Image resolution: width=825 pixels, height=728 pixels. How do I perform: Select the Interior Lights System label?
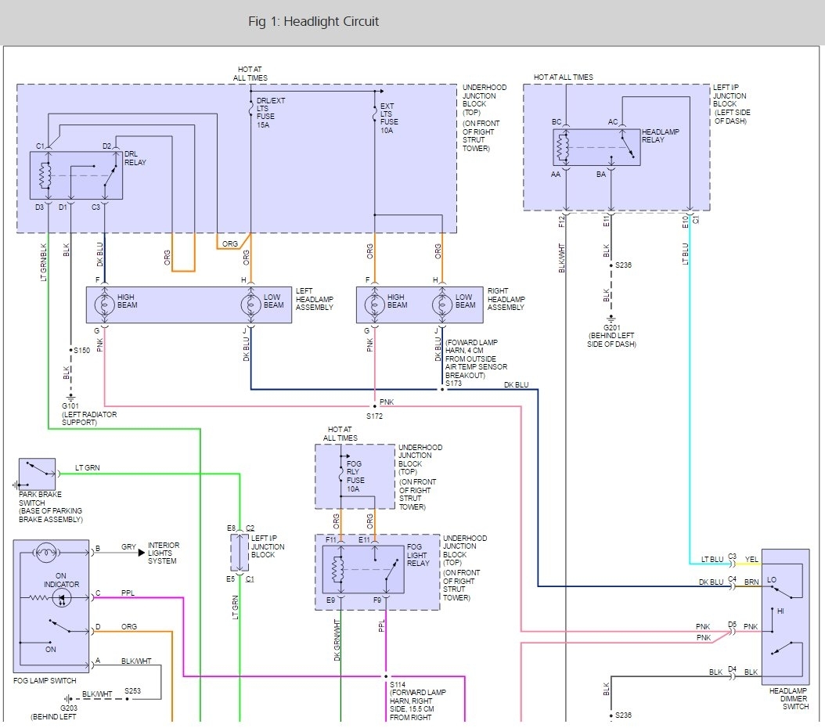point(164,553)
